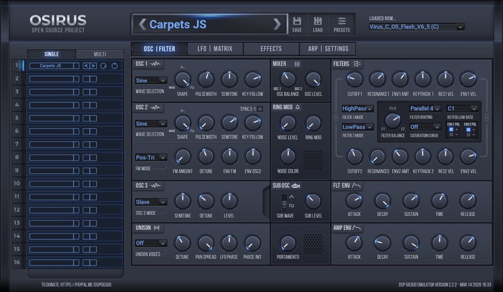
Task: Click the Save preset floppy icon
Action: tap(297, 21)
